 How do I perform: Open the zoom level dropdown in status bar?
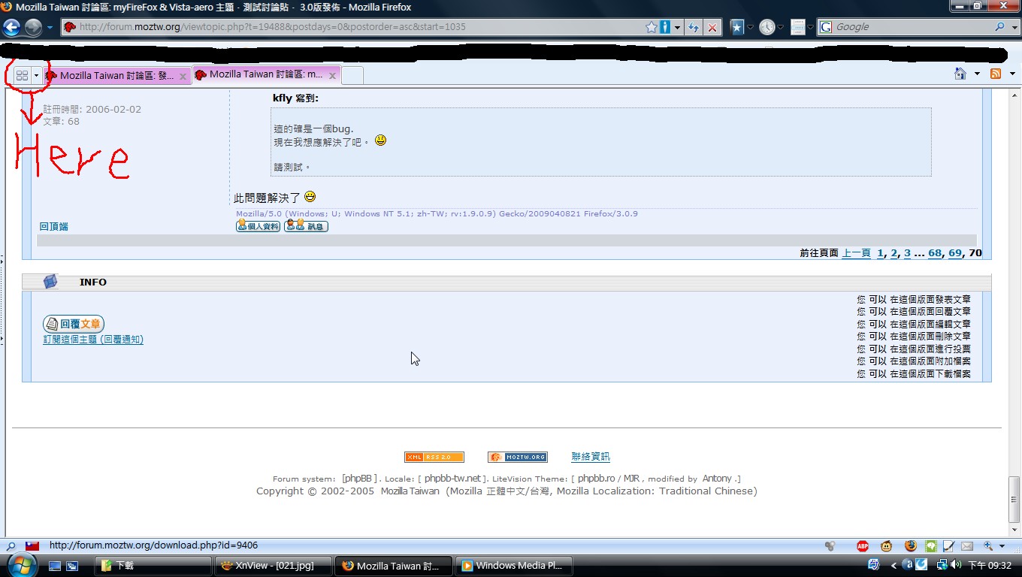click(x=1003, y=546)
